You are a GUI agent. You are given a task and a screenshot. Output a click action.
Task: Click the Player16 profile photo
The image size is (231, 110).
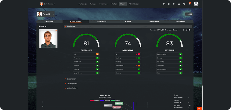tap(48, 38)
